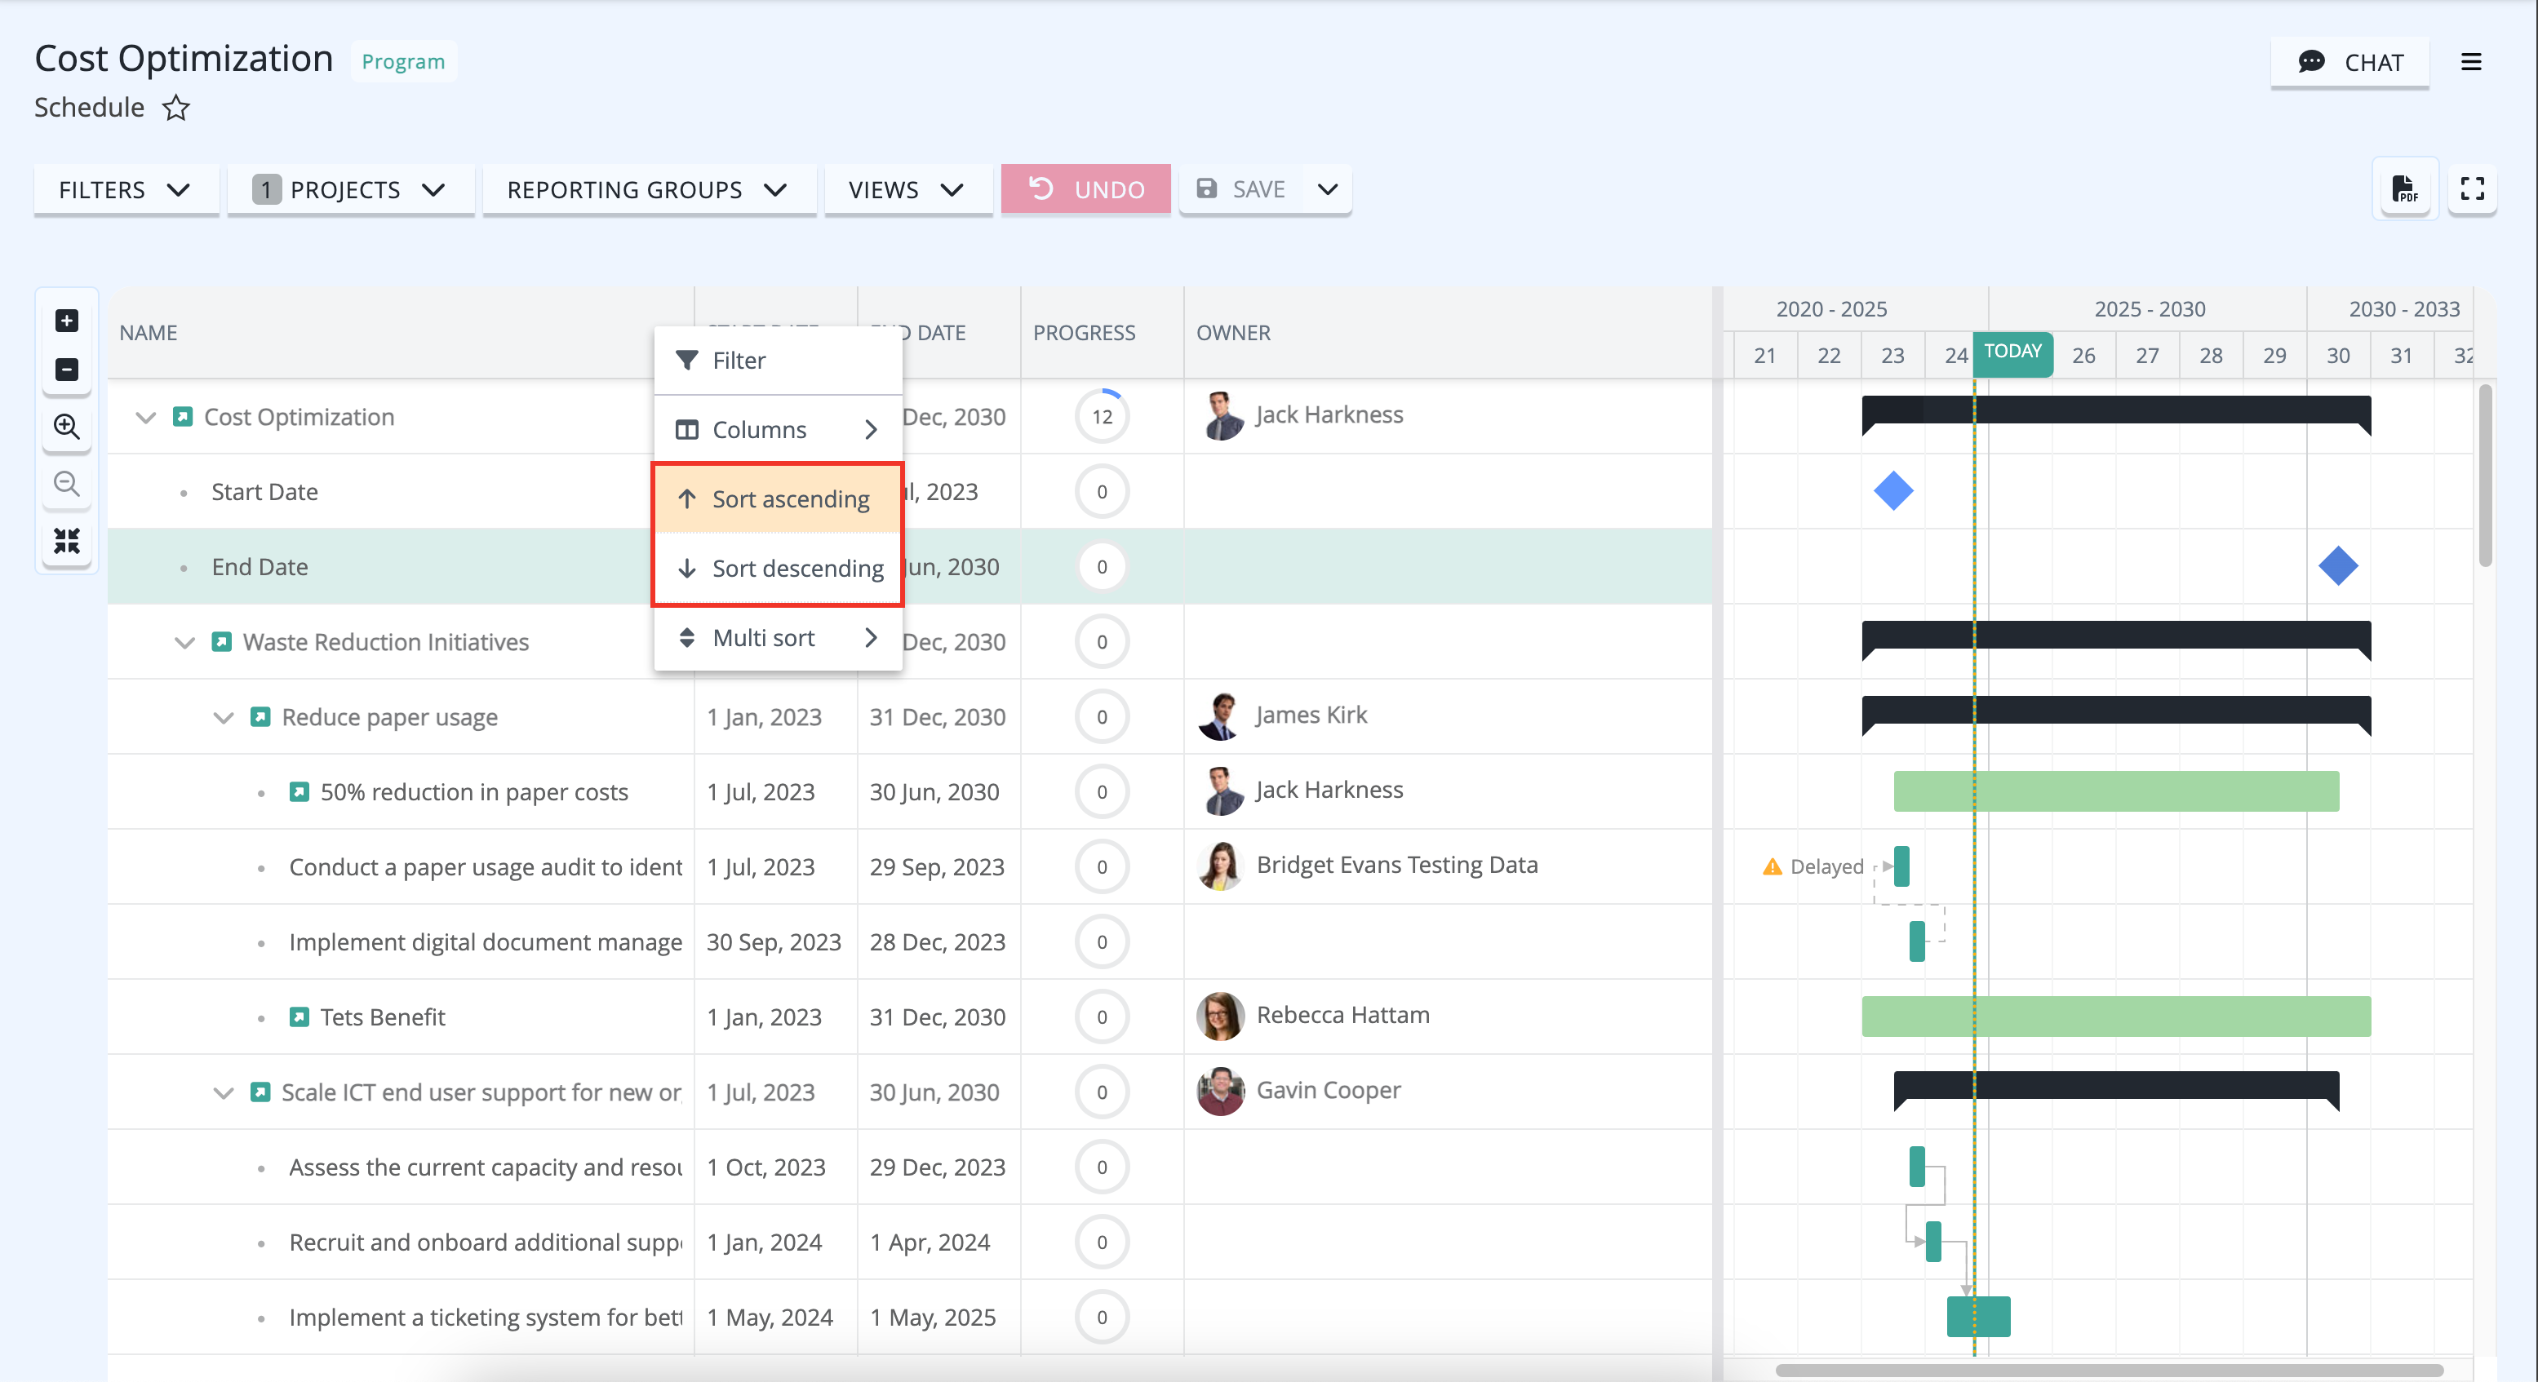Choose Filter from the column menu
The height and width of the screenshot is (1382, 2538).
coord(778,361)
